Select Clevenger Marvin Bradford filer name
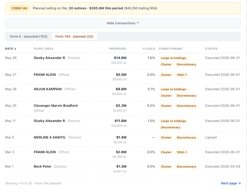247x190 pixels. point(55,106)
